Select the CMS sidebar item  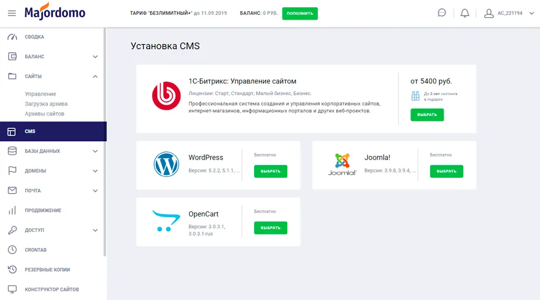[x=53, y=131]
